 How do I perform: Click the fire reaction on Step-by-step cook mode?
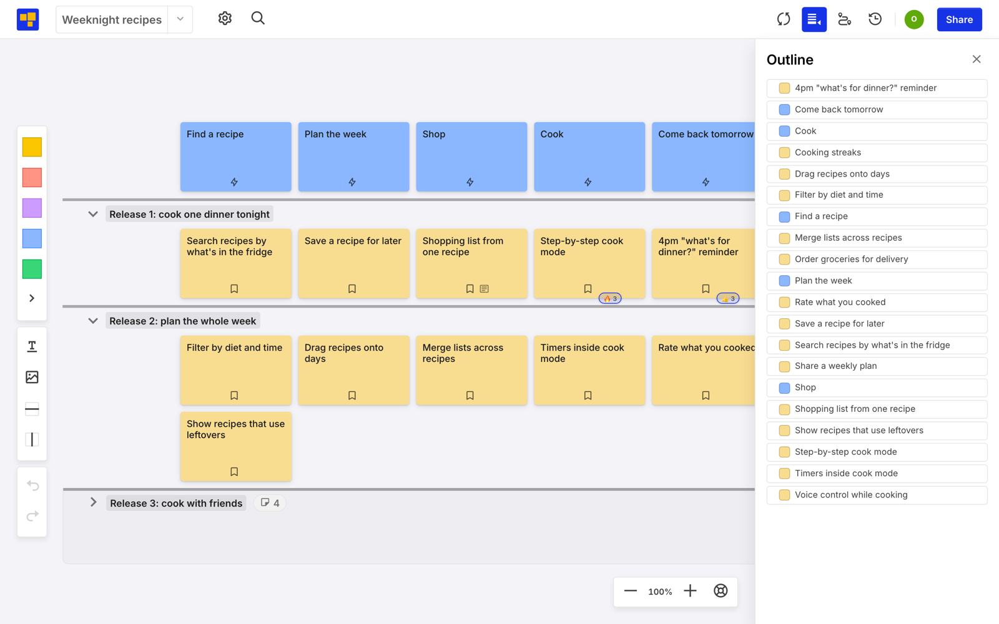click(610, 298)
